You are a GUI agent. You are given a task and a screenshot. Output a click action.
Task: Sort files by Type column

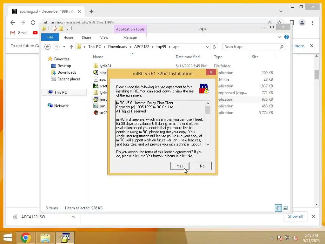[218, 57]
